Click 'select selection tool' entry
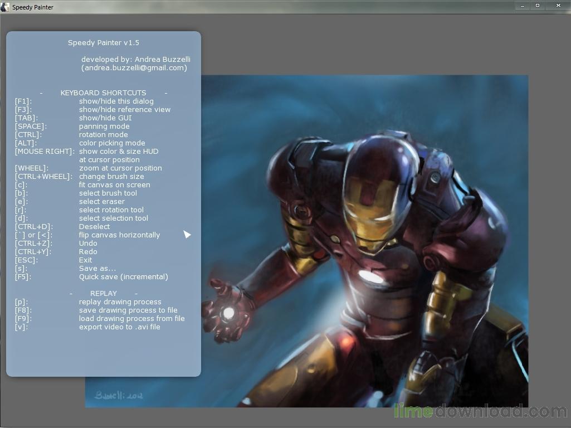Viewport: 571px width, 428px height. point(113,218)
